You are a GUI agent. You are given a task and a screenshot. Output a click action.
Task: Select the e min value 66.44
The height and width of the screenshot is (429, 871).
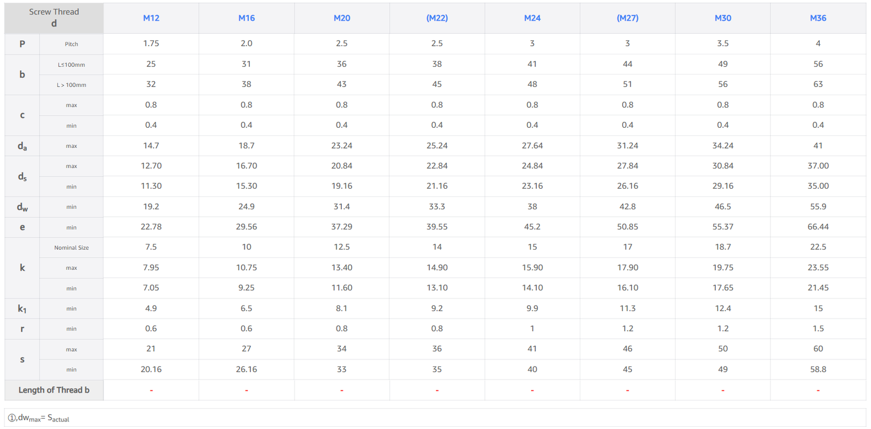818,227
